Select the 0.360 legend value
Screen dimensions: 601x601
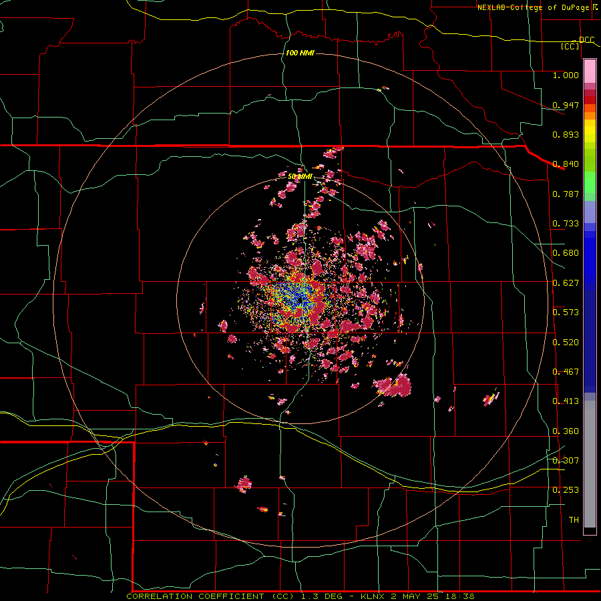566,431
